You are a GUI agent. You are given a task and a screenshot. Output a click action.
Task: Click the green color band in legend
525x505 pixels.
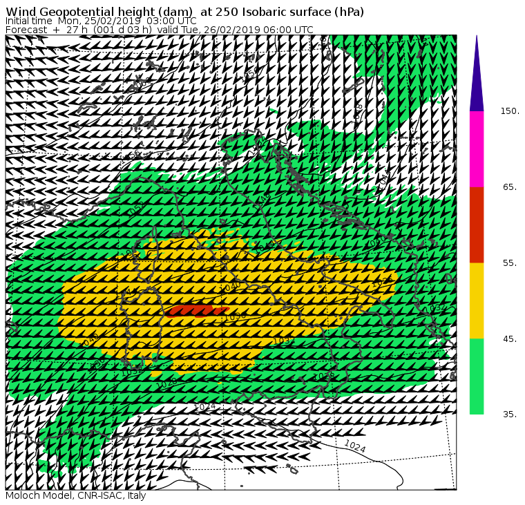click(477, 377)
